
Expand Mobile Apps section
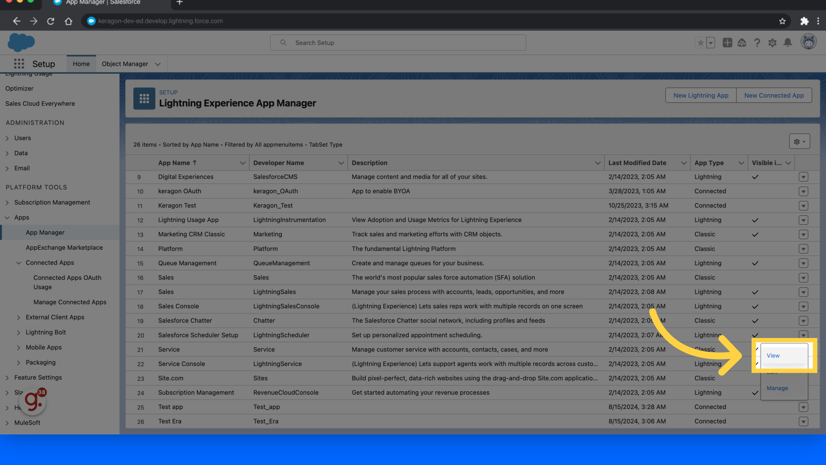coord(18,347)
